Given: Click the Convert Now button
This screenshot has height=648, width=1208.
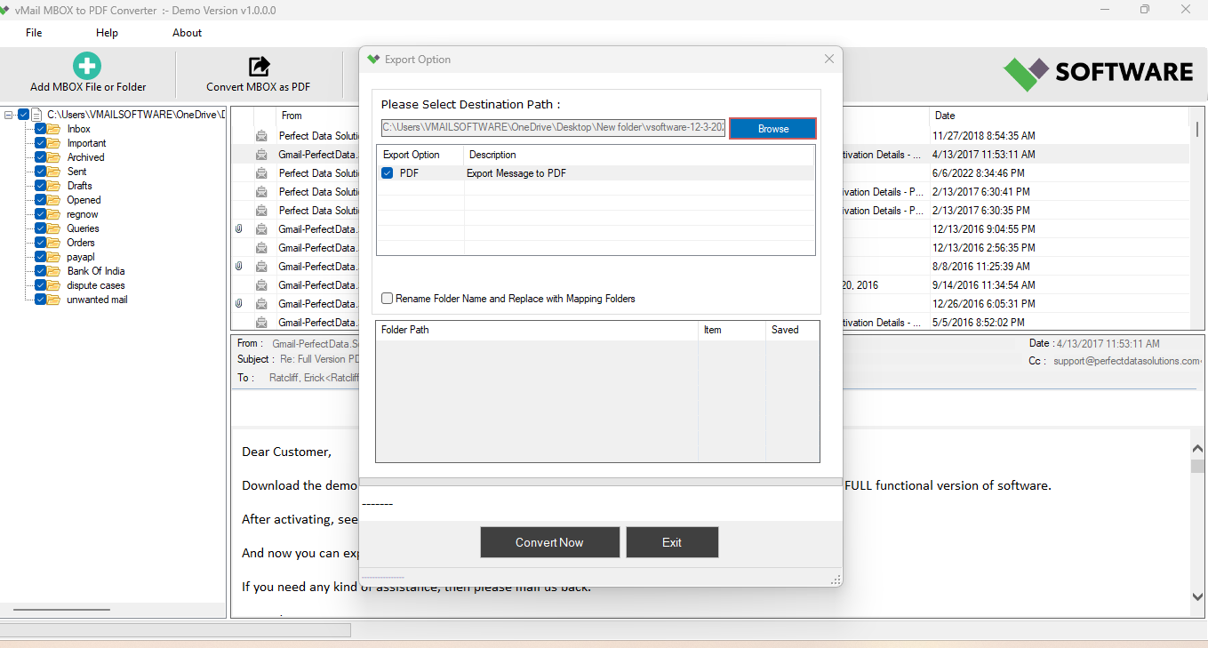Looking at the screenshot, I should click(x=549, y=541).
